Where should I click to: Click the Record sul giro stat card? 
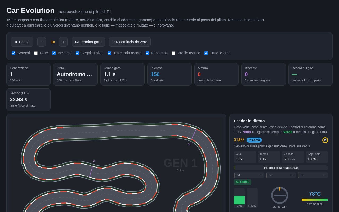[310, 74]
